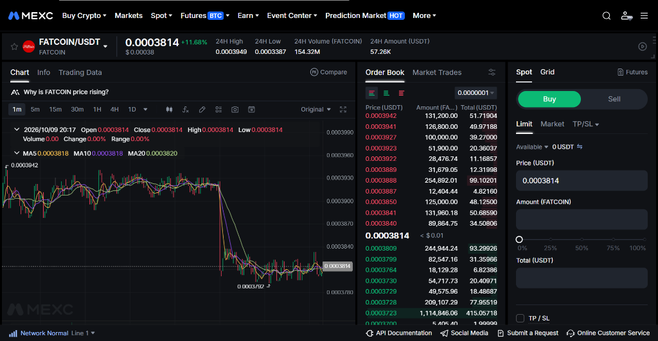The width and height of the screenshot is (658, 341).
Task: Select the 1H timeframe
Action: point(97,109)
